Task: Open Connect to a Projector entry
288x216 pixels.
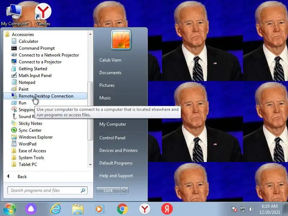Action: coord(40,62)
